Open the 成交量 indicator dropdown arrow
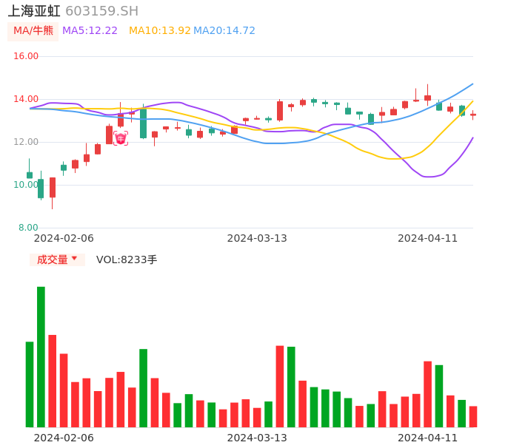Image resolution: width=508 pixels, height=448 pixels. pos(74,259)
